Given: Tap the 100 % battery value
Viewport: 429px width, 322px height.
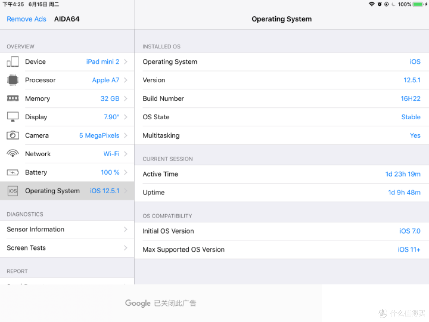Looking at the screenshot, I should pos(110,172).
